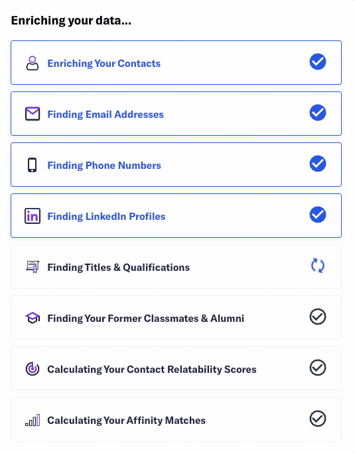Click the blue checkmark for Finding Phone Numbers

coord(318,164)
